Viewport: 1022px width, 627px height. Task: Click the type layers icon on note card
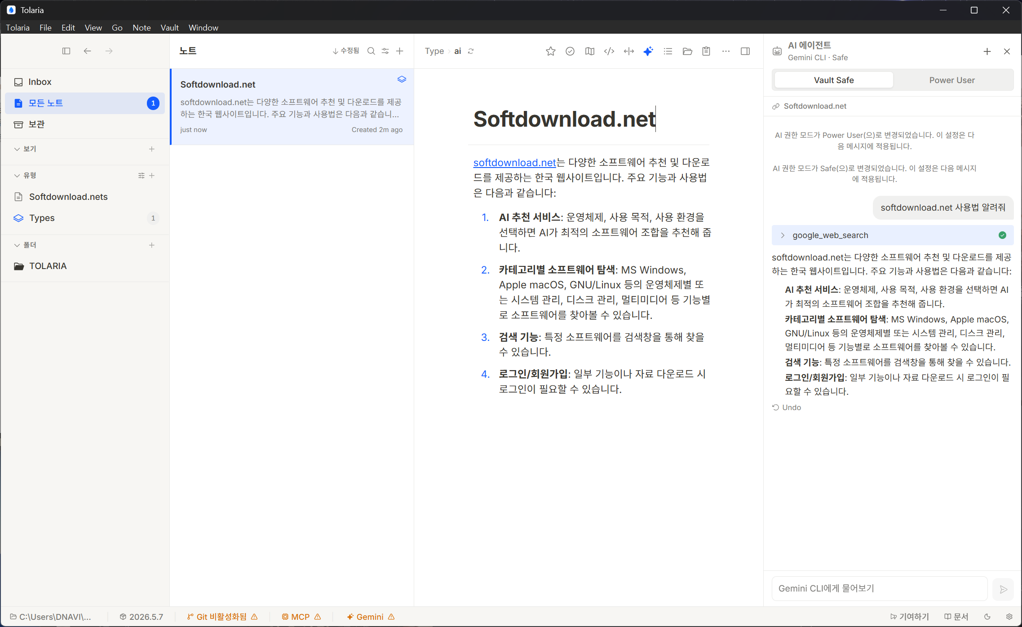(402, 79)
